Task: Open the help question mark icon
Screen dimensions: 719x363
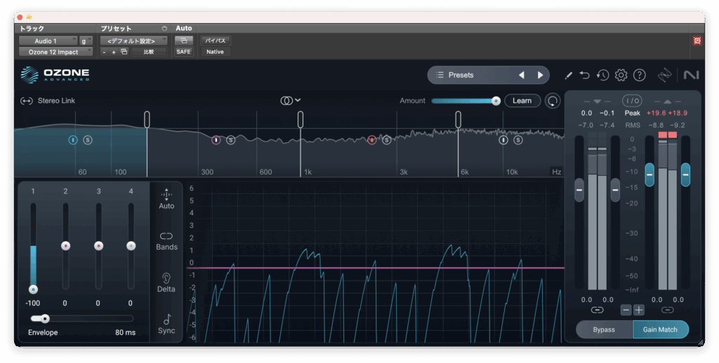Action: [x=639, y=75]
